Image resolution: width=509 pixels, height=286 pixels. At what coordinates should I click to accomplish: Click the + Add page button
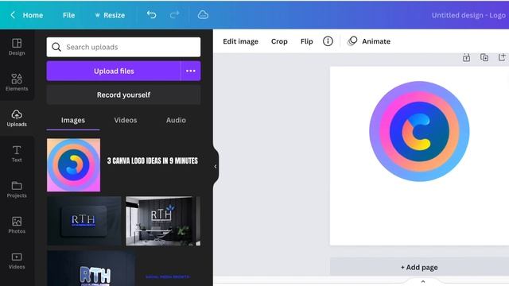[419, 267]
